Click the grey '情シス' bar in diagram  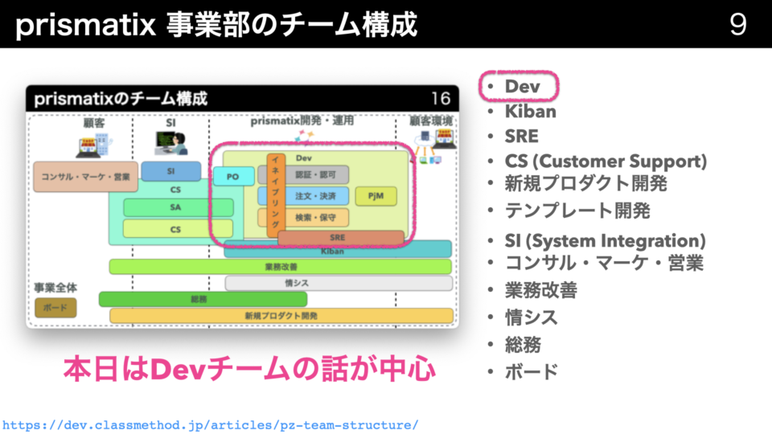coord(339,283)
